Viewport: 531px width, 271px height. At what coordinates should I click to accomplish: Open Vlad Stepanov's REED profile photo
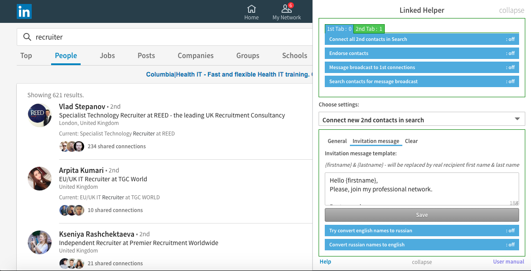(x=40, y=115)
